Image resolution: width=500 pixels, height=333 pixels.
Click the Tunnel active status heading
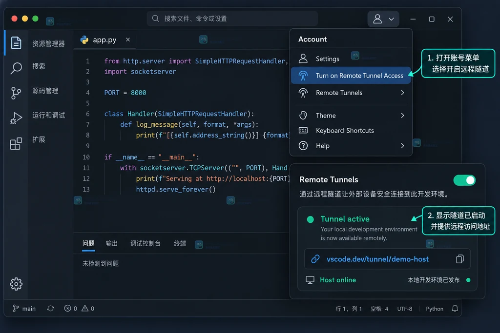point(345,219)
